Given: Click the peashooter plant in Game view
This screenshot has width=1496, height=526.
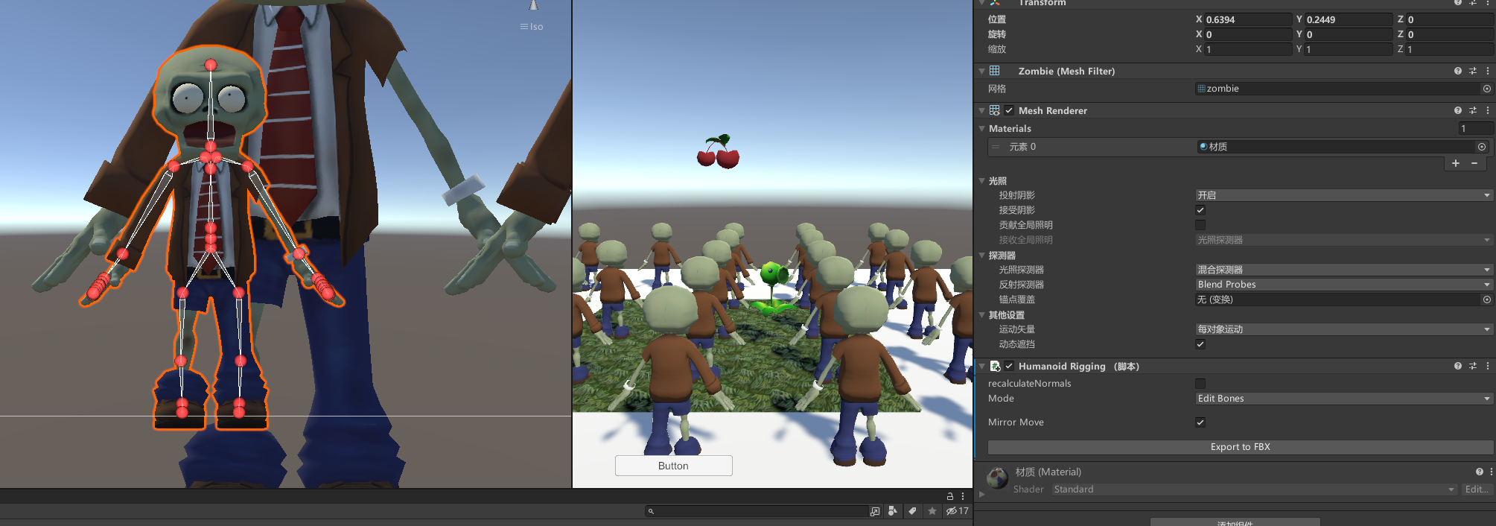Looking at the screenshot, I should [773, 287].
